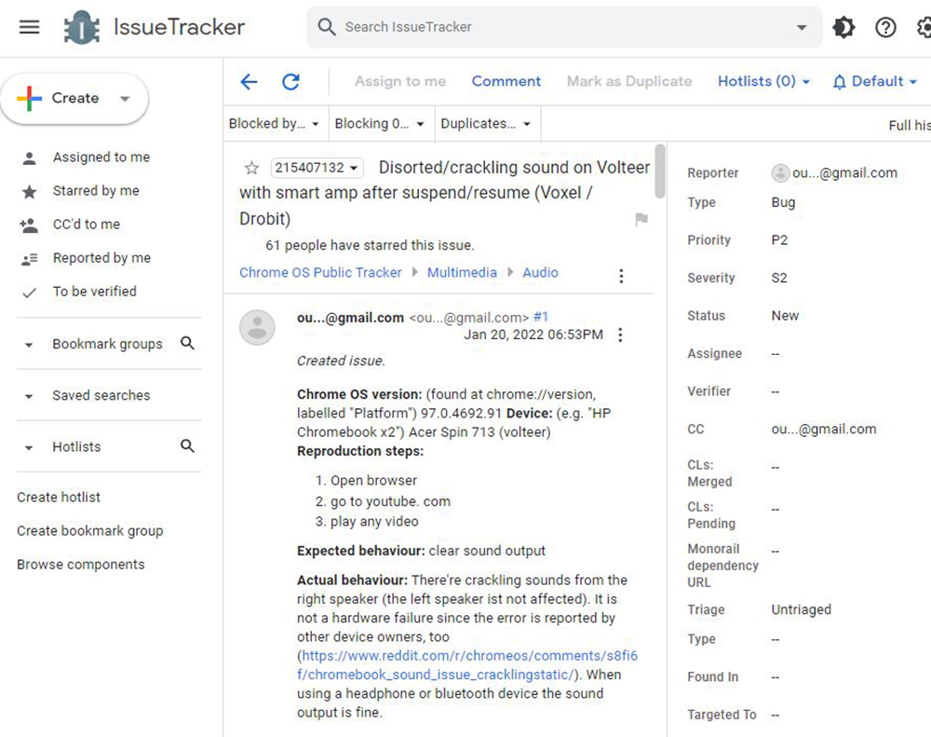The width and height of the screenshot is (931, 737).
Task: Open the Hotlists (0) dropdown
Action: click(x=763, y=81)
